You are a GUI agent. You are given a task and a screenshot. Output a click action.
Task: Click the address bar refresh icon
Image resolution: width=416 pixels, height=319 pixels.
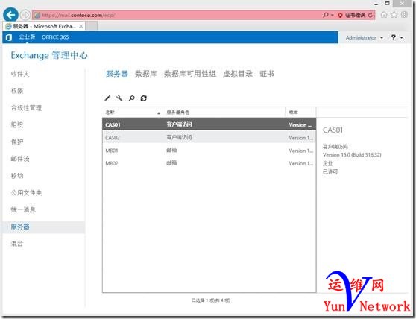click(x=371, y=15)
